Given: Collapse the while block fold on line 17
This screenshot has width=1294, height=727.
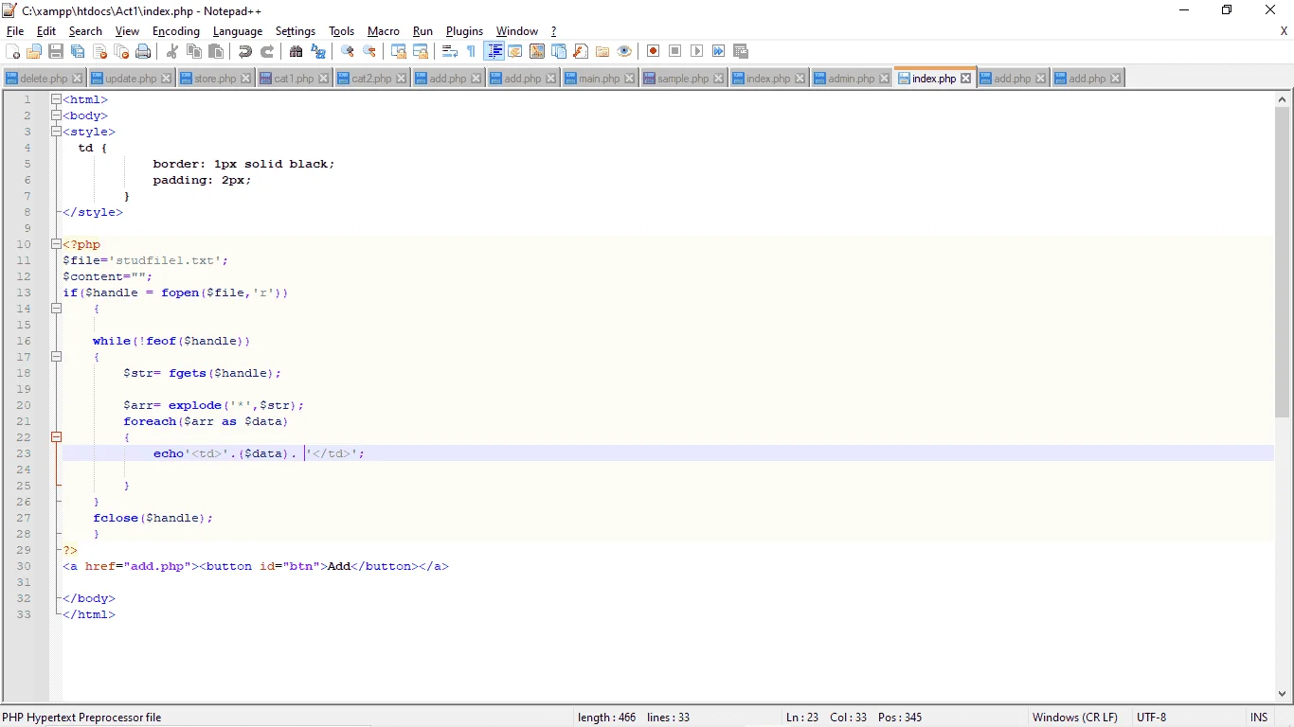Looking at the screenshot, I should coord(56,357).
